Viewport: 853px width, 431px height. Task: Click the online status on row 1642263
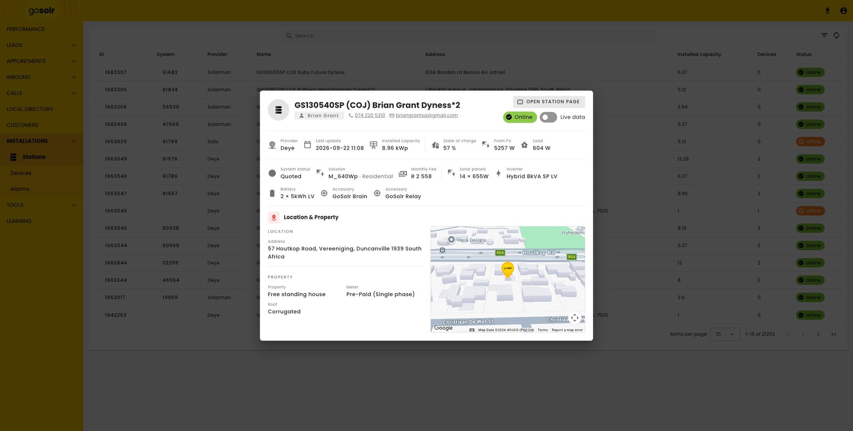point(810,315)
